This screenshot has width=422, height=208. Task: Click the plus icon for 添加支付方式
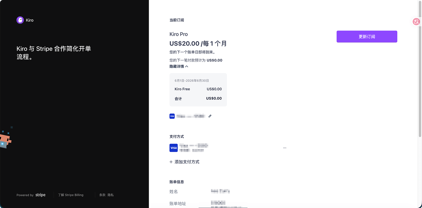tap(171, 162)
